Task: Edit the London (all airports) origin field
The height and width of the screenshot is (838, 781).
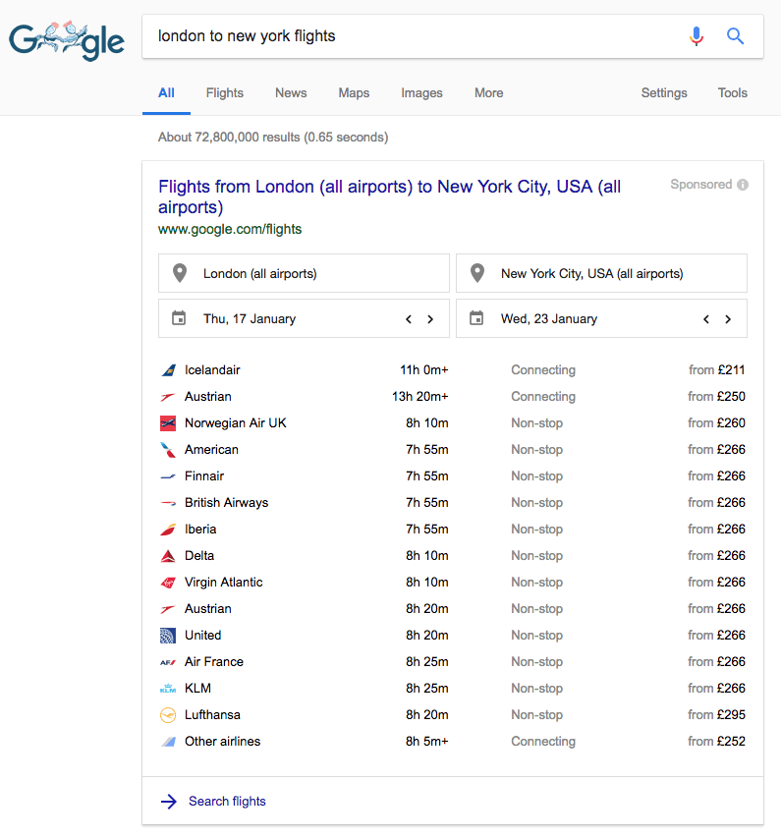Action: [x=304, y=273]
